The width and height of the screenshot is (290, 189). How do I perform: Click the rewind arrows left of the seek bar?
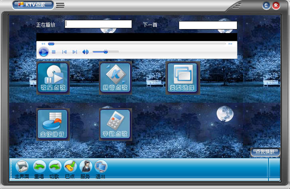click(43, 44)
